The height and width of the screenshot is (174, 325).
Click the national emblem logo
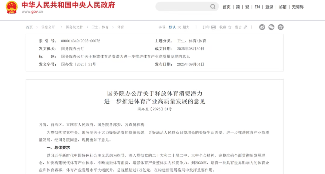[12, 8]
